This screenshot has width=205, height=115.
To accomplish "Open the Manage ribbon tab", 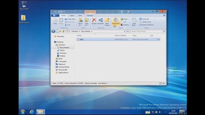I will [x=90, y=16].
